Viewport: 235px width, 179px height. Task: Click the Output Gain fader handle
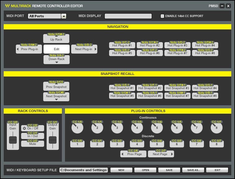coord(53,140)
